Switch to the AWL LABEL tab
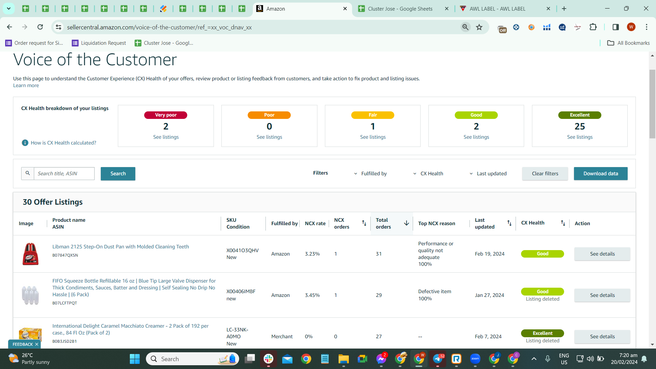 click(x=497, y=9)
